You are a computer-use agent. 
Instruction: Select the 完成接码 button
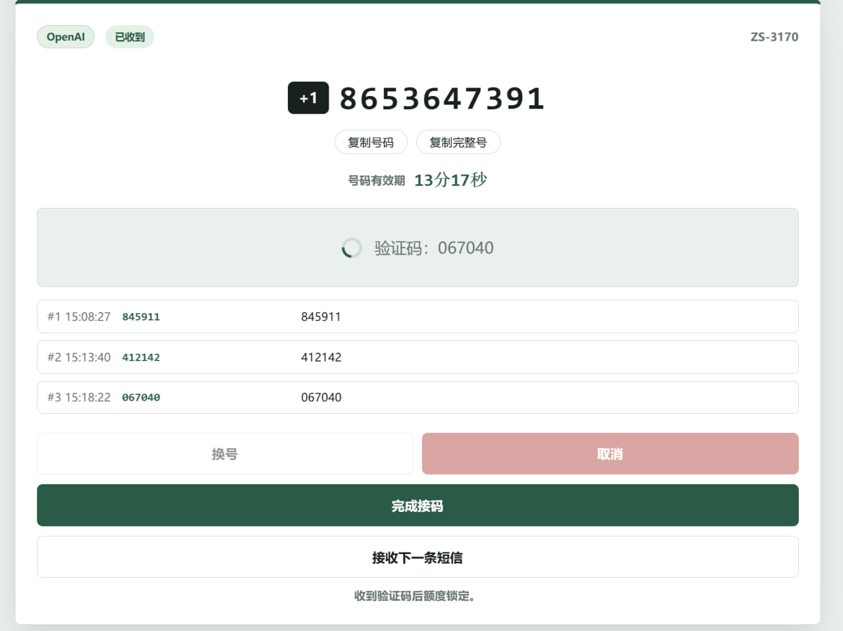(418, 505)
